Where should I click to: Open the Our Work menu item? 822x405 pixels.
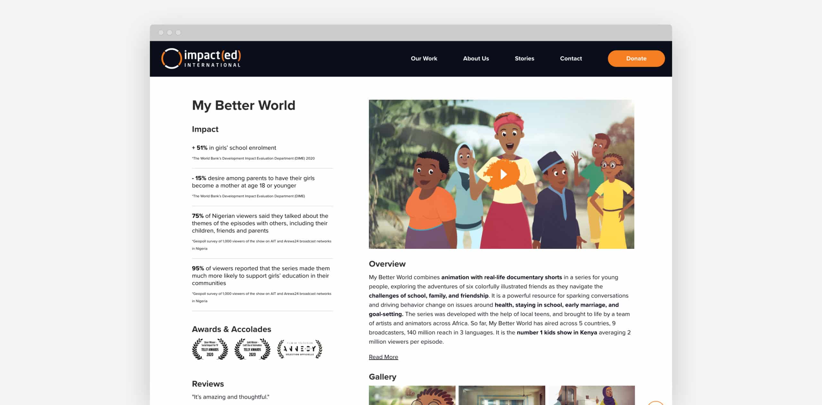coord(424,58)
